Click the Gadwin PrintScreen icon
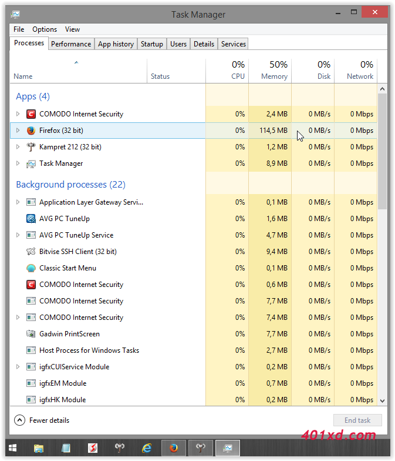 click(x=31, y=334)
